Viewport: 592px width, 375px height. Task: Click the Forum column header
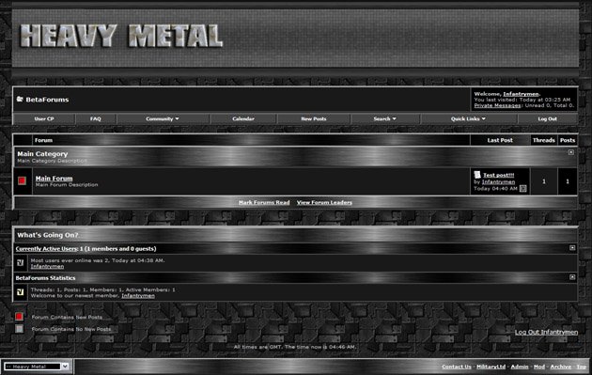43,140
